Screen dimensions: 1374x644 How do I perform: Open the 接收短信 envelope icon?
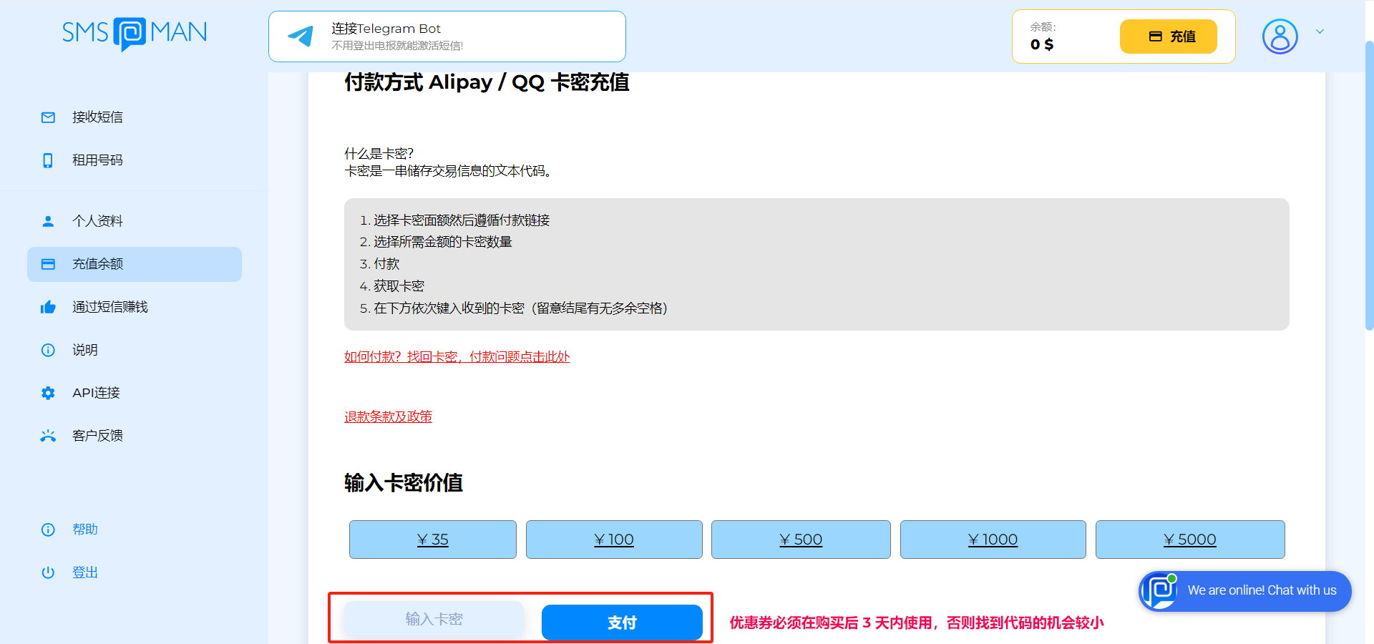click(x=47, y=117)
